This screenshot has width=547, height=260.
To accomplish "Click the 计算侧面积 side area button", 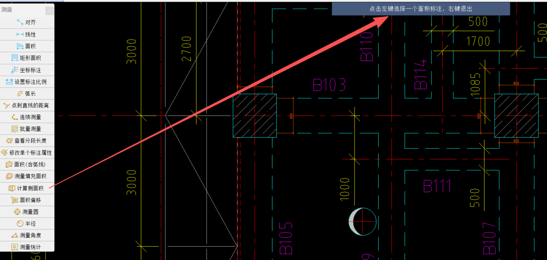I will (27, 188).
